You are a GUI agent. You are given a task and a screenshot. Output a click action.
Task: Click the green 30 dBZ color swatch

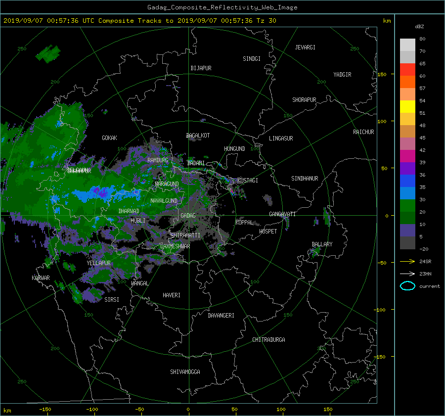407,205
